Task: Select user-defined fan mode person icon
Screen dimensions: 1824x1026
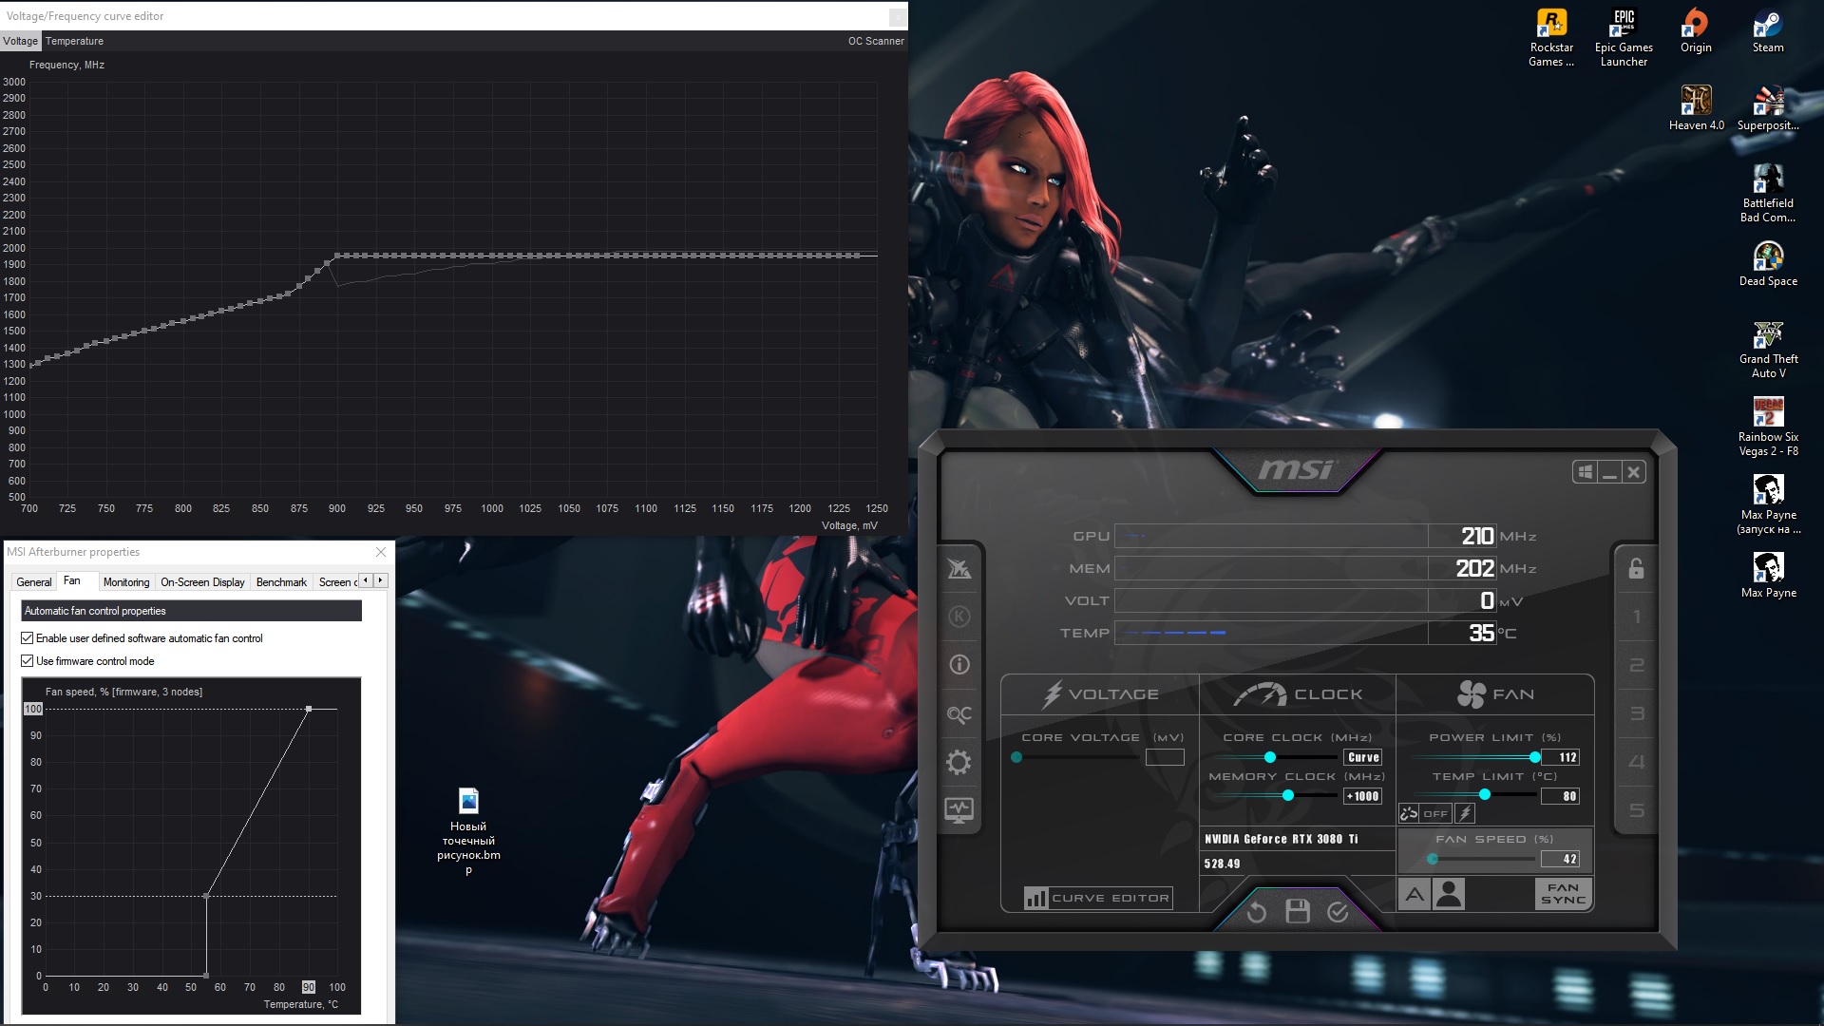Action: [x=1449, y=894]
